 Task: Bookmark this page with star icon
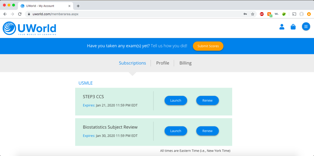coord(253,14)
